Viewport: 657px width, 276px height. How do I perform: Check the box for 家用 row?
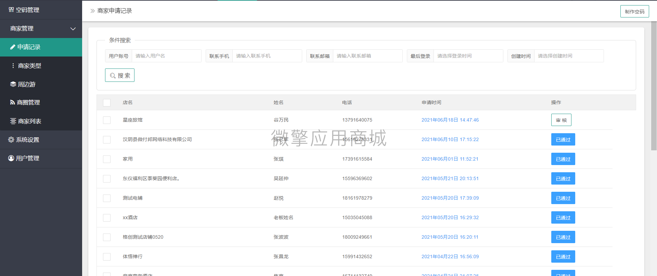tap(107, 159)
